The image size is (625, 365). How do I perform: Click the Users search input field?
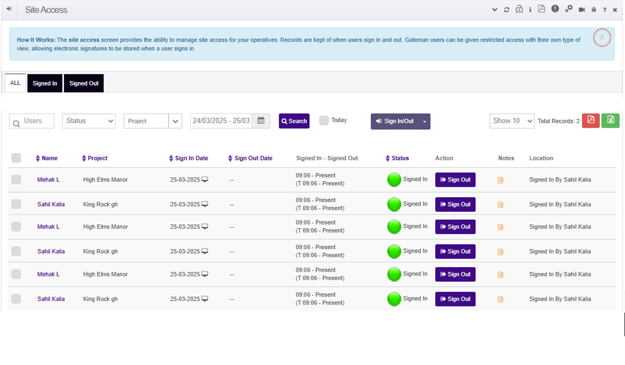32,121
